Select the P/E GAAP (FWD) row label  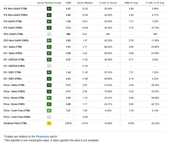[x=13, y=28]
